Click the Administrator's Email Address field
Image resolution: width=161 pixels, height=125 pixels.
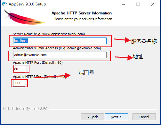tap(60, 55)
